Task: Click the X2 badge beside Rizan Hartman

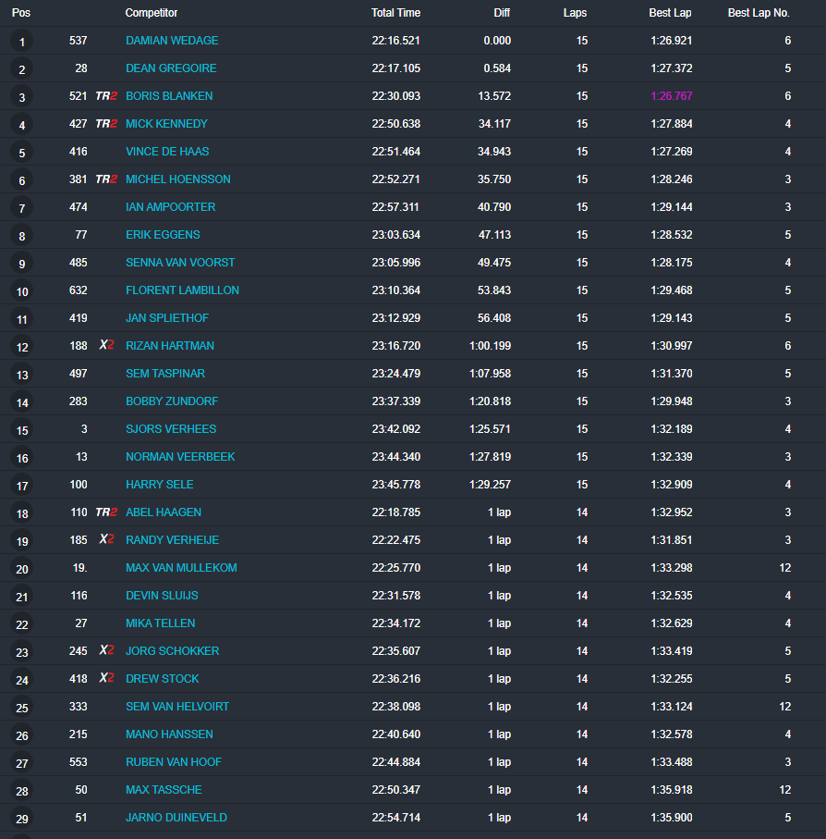Action: click(x=106, y=346)
